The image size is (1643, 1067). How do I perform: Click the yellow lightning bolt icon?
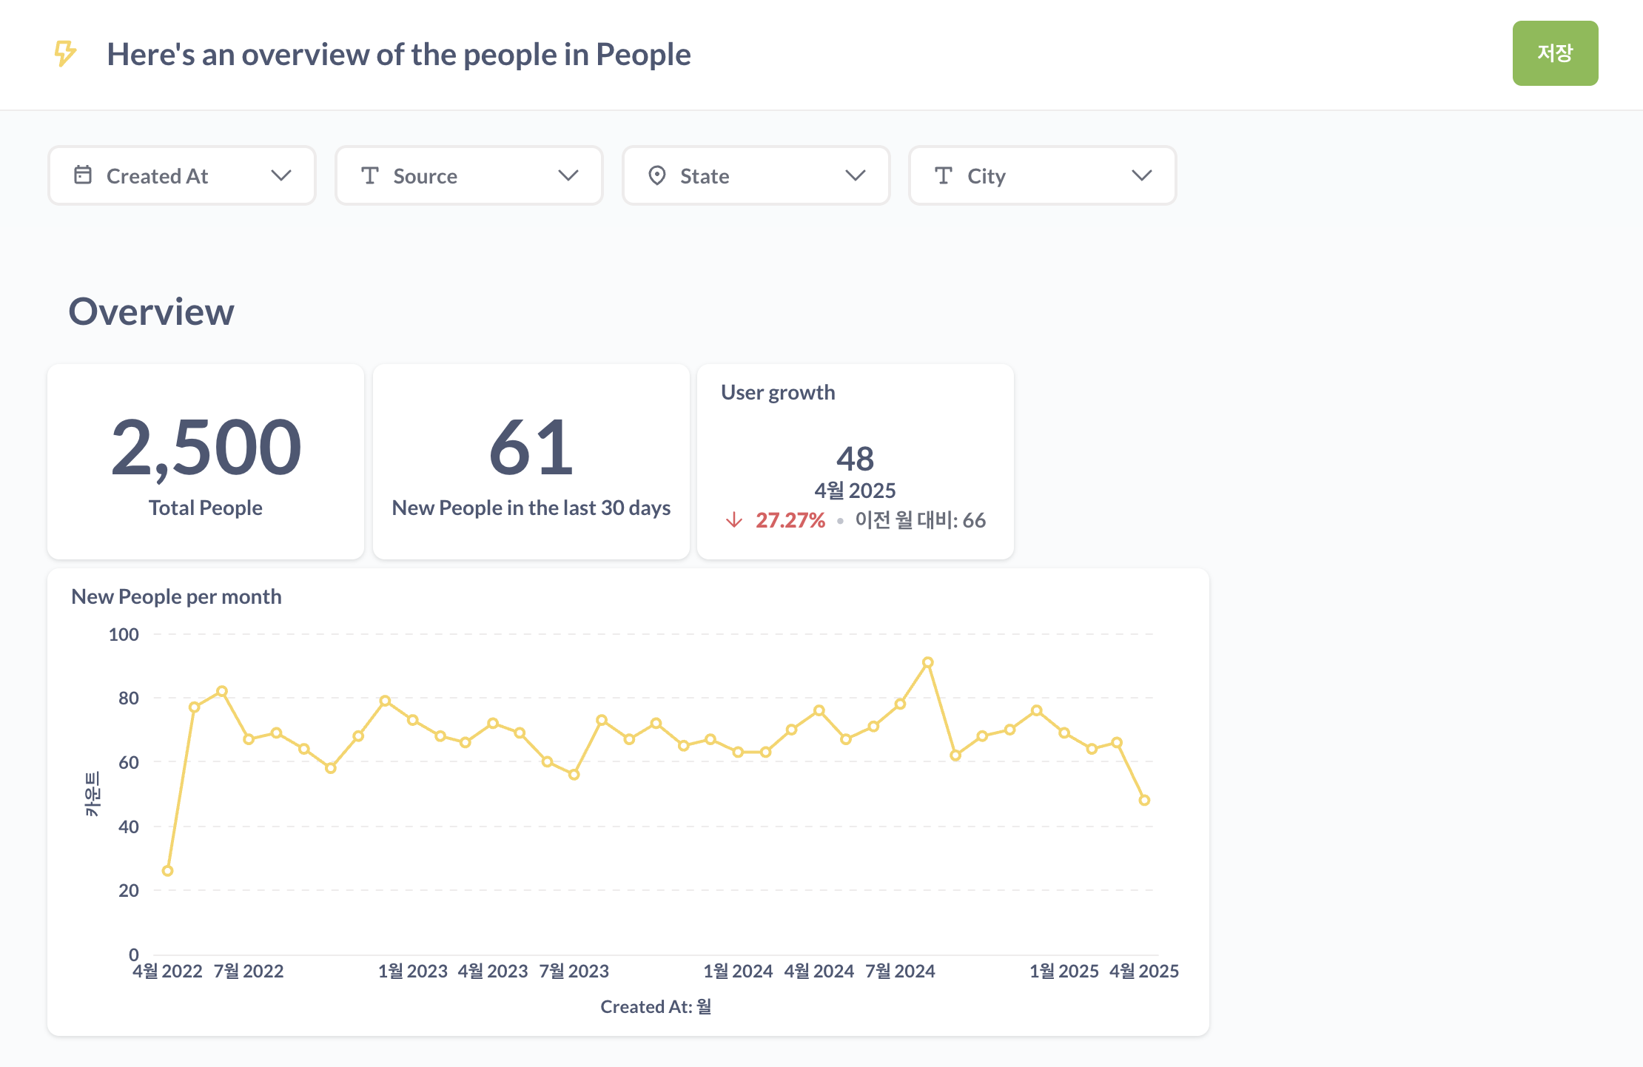point(65,53)
